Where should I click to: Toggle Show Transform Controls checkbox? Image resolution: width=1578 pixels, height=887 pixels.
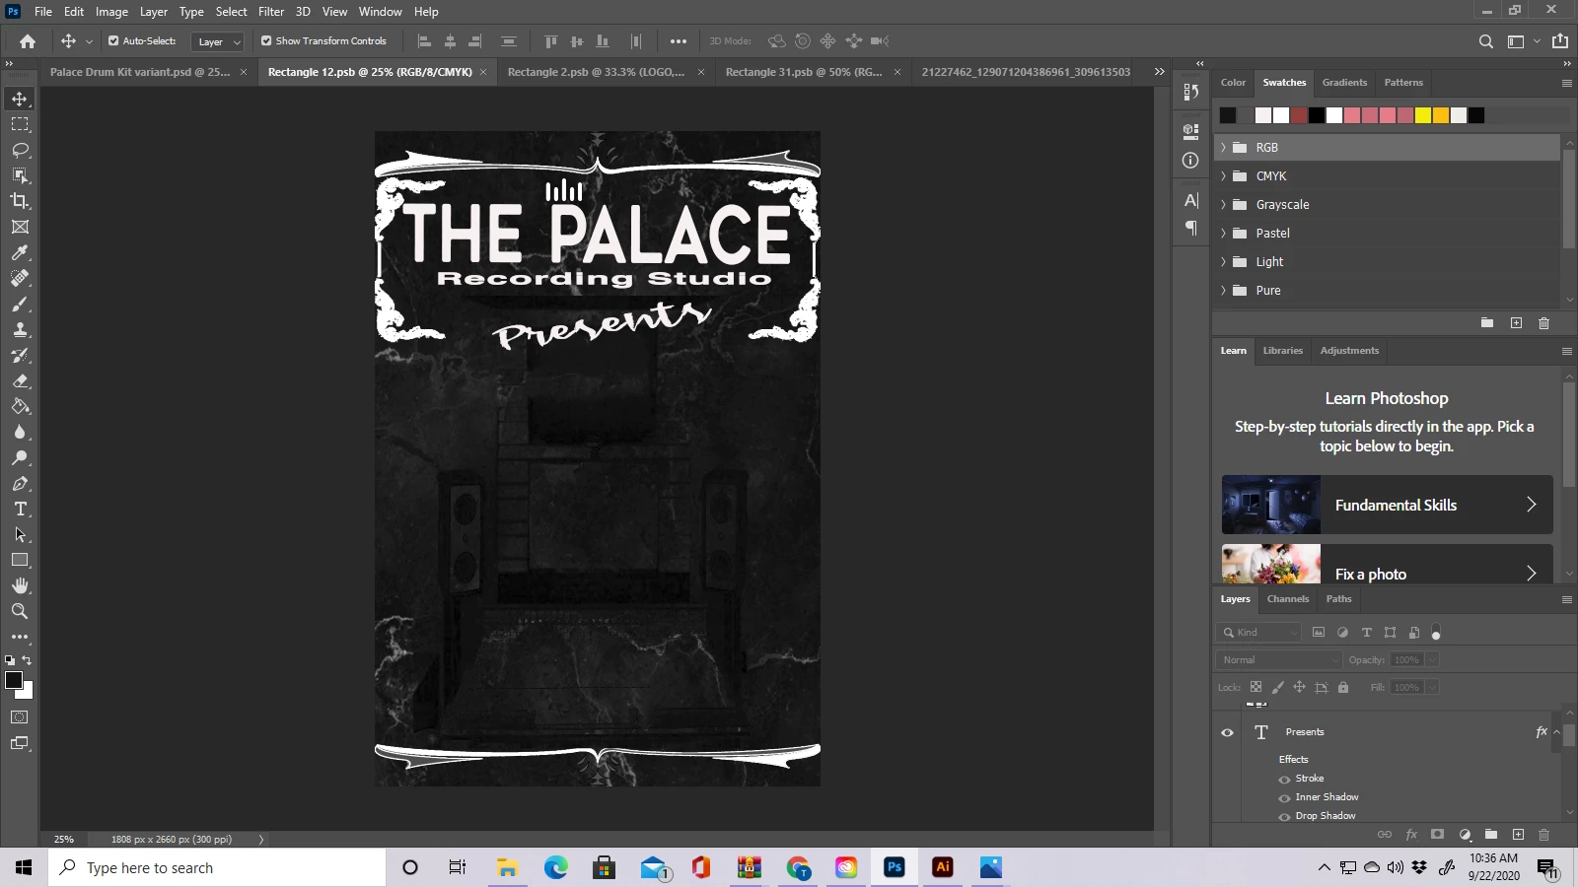click(x=266, y=41)
